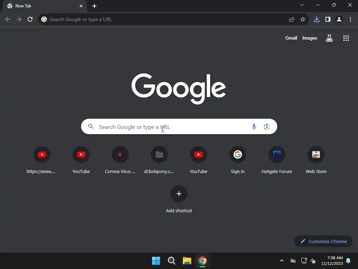This screenshot has height=269, width=358.
Task: Show hidden system tray icons
Action: (282, 261)
